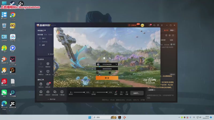Screen dimensions: 214x120
Task: Click the password input field
Action: click(x=107, y=69)
